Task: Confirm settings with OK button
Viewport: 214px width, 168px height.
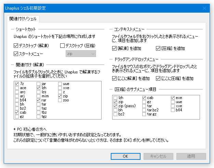Action: (125, 156)
